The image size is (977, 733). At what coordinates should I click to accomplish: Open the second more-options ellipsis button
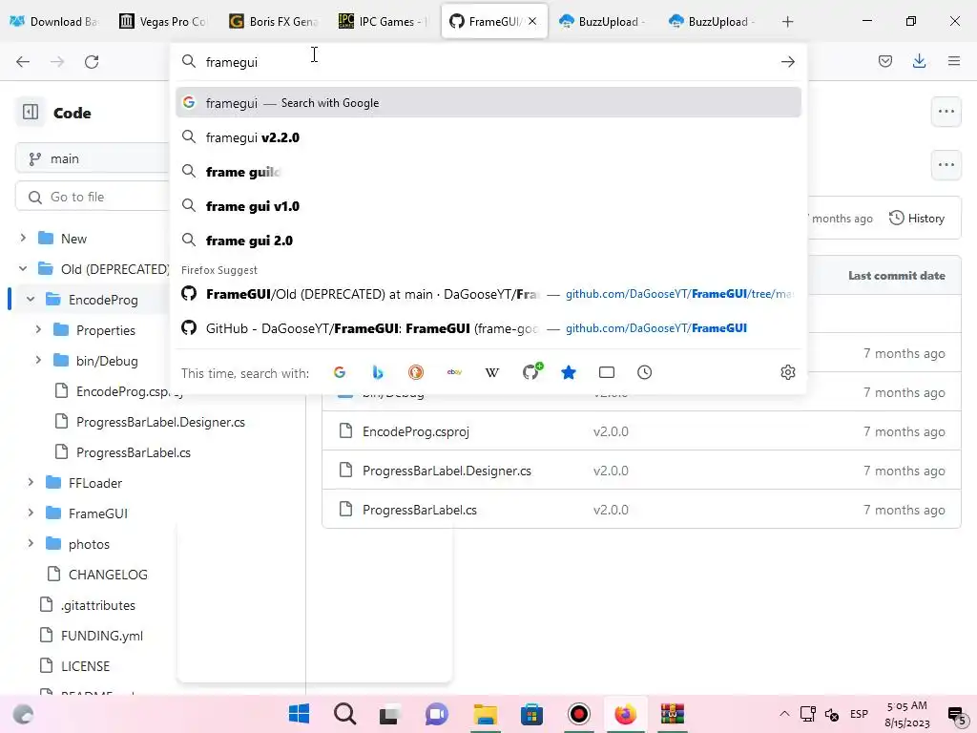(946, 165)
